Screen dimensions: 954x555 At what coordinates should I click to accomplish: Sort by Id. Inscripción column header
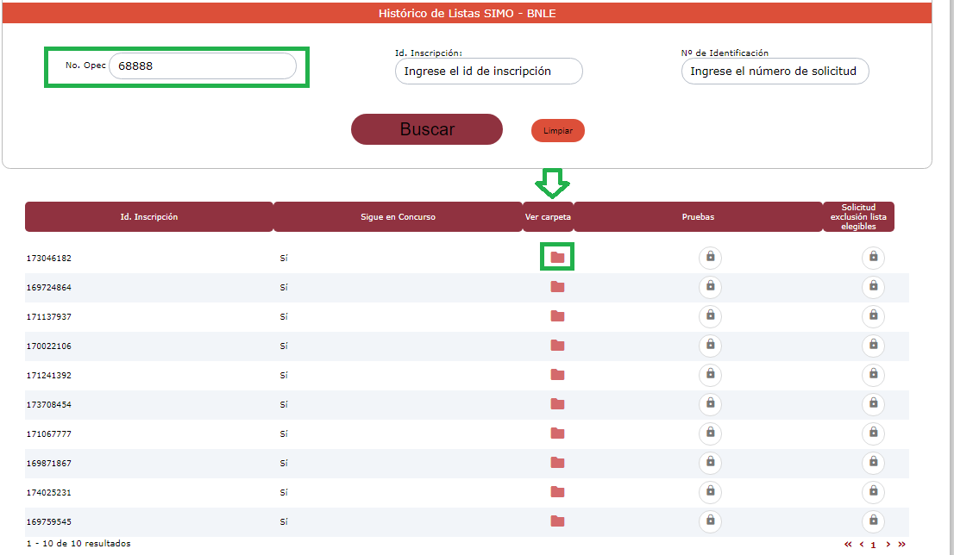148,217
